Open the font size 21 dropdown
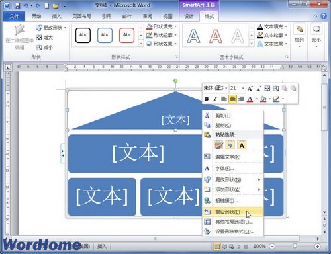 pos(243,88)
